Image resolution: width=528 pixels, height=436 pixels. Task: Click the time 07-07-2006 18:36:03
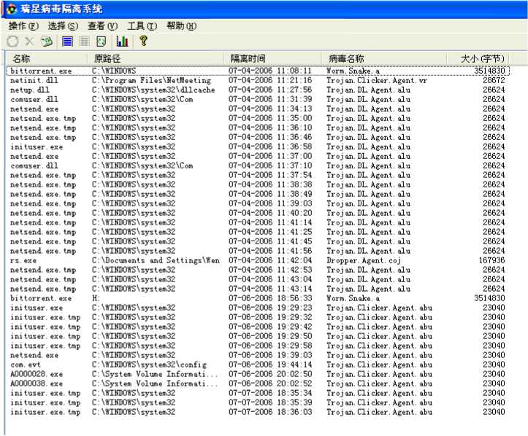(270, 412)
